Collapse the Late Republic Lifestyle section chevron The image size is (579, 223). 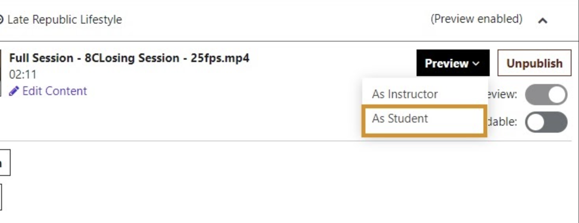(x=542, y=20)
